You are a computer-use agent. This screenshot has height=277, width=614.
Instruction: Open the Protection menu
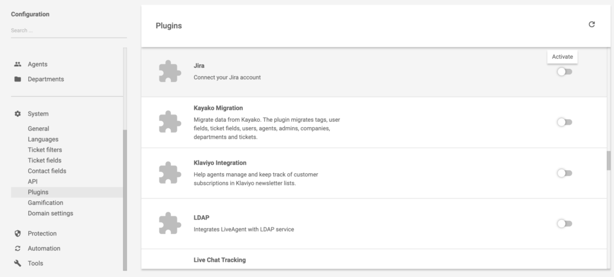[42, 233]
